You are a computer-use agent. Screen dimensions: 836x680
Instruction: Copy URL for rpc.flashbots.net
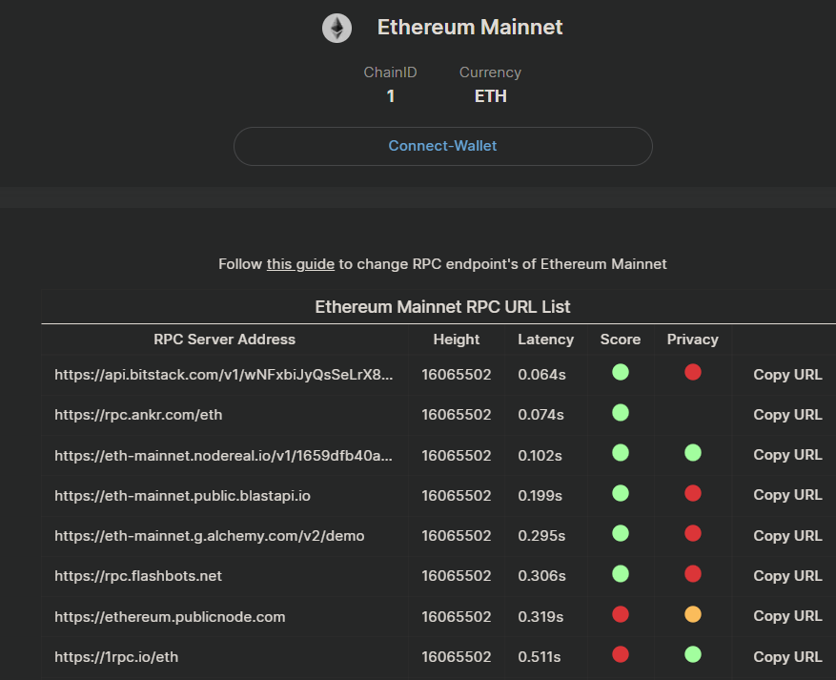[x=787, y=575]
